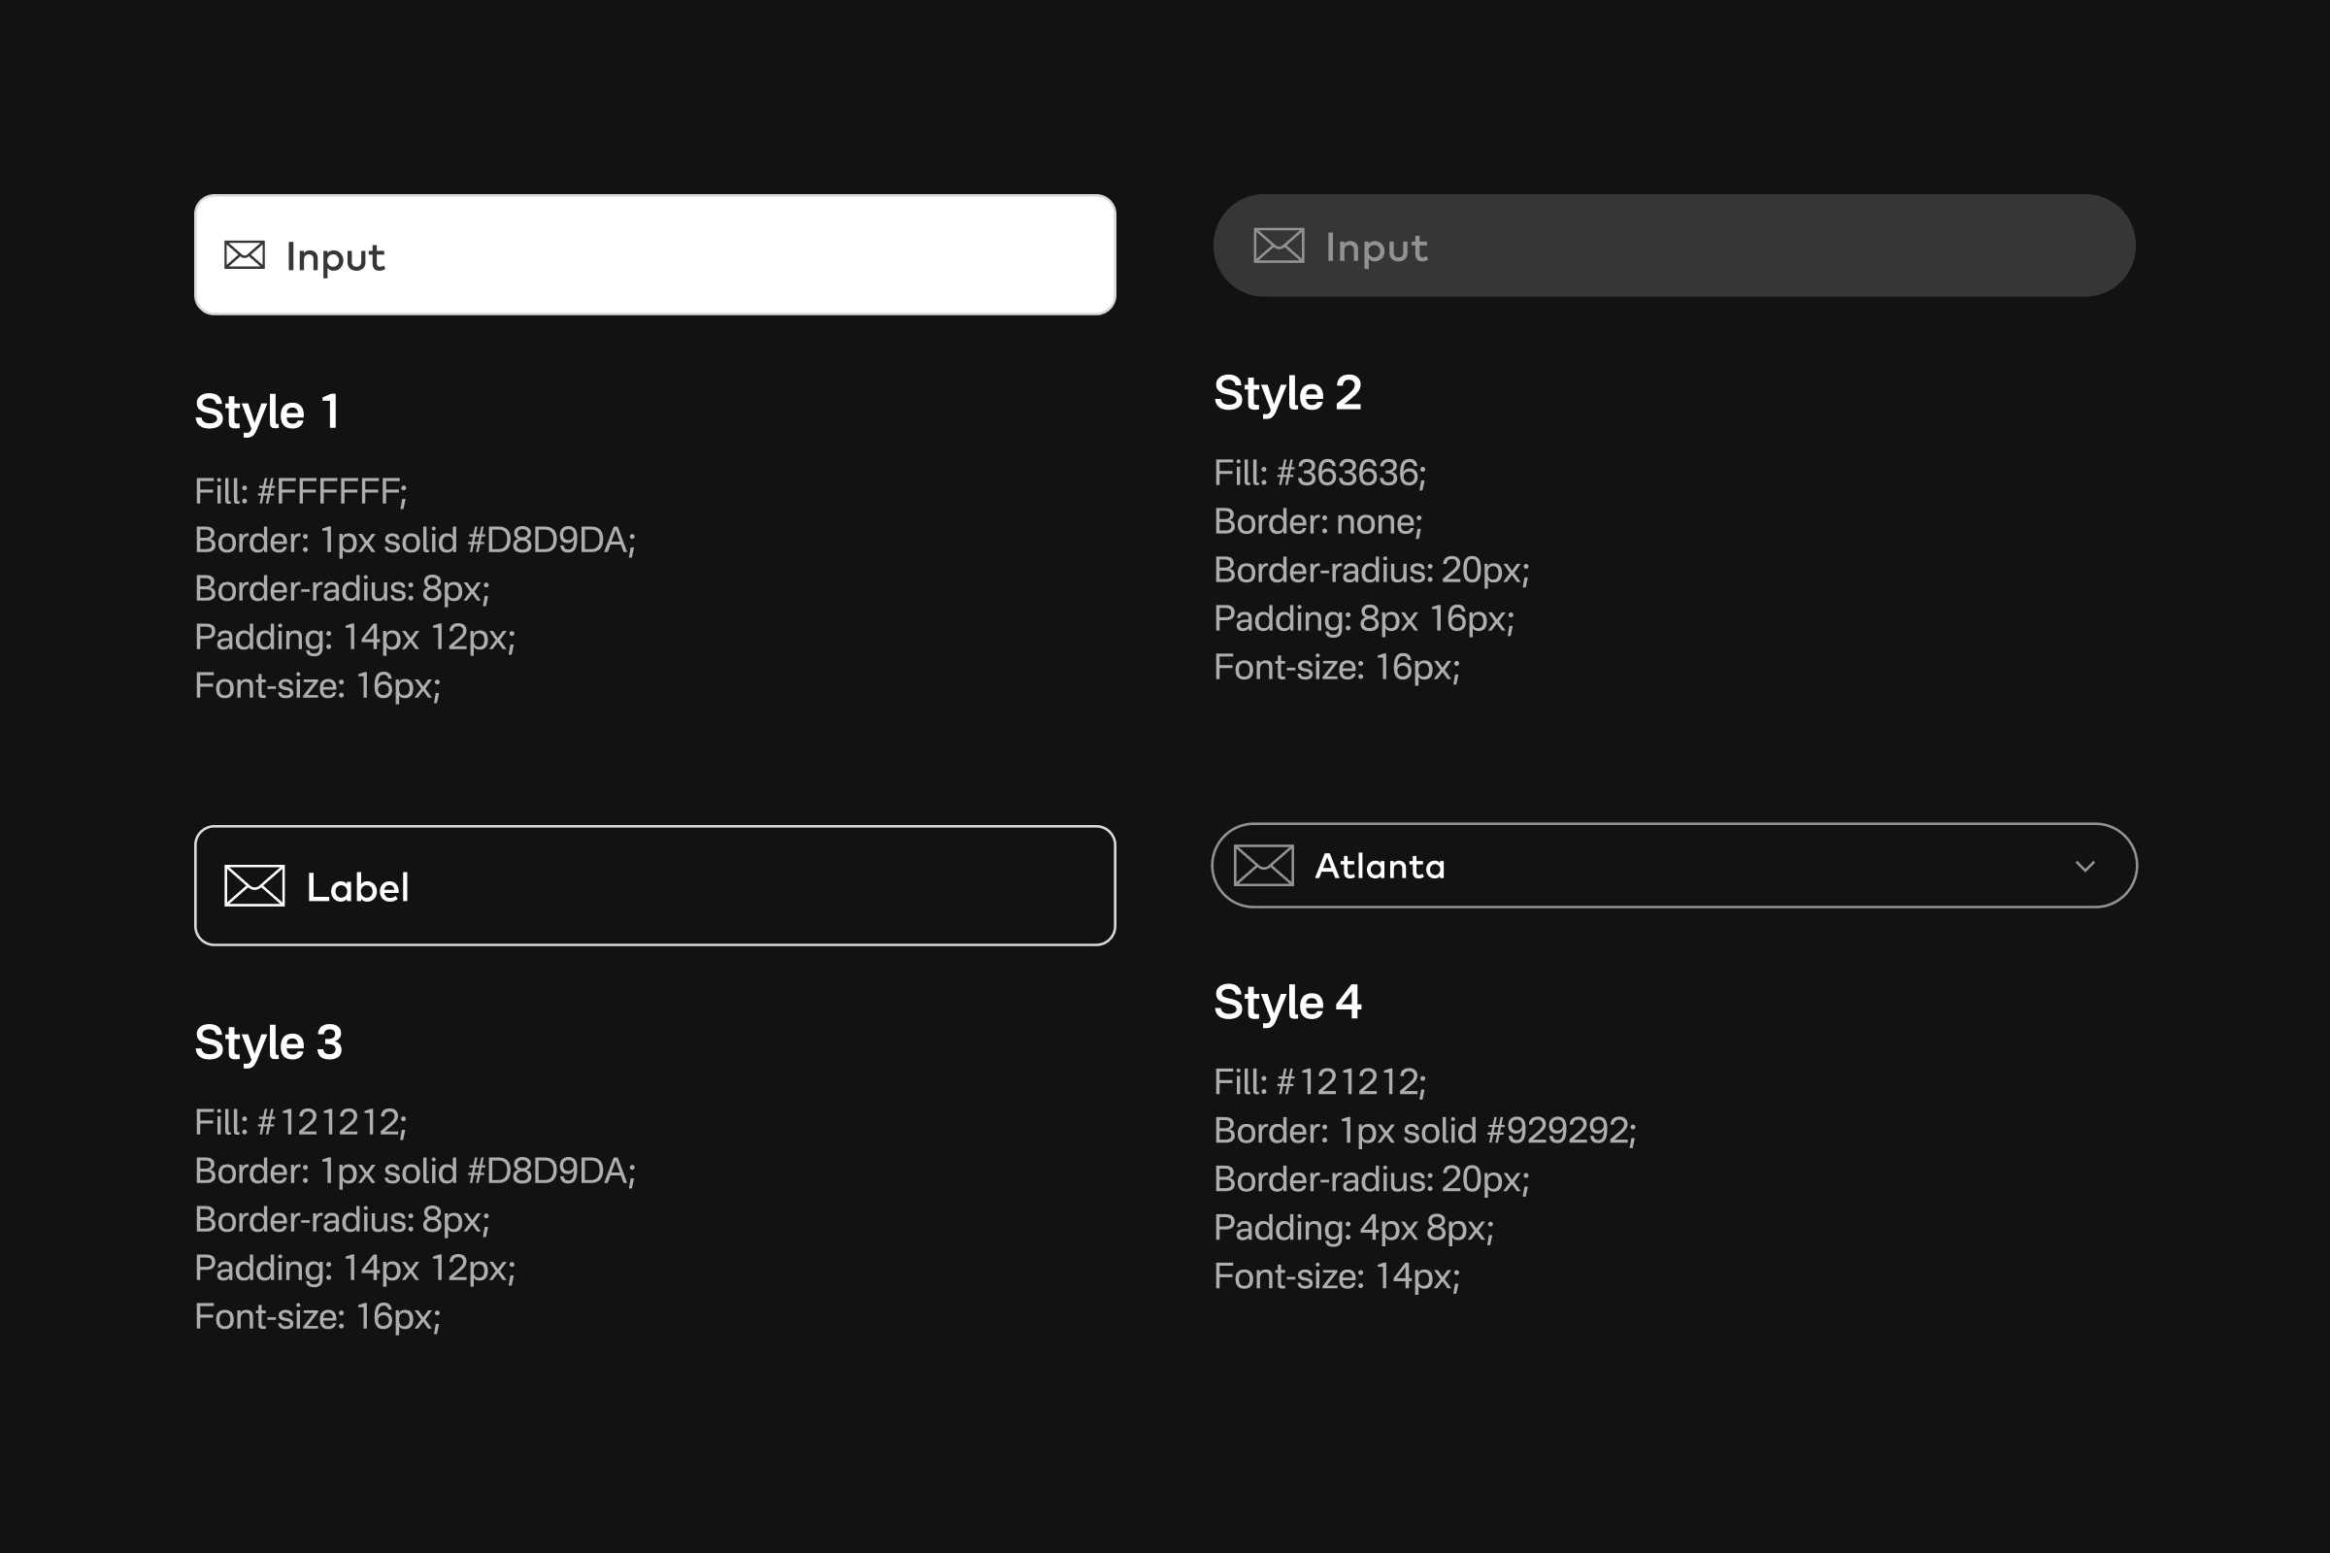Click the Style 1 heading
The width and height of the screenshot is (2330, 1553).
[x=268, y=412]
